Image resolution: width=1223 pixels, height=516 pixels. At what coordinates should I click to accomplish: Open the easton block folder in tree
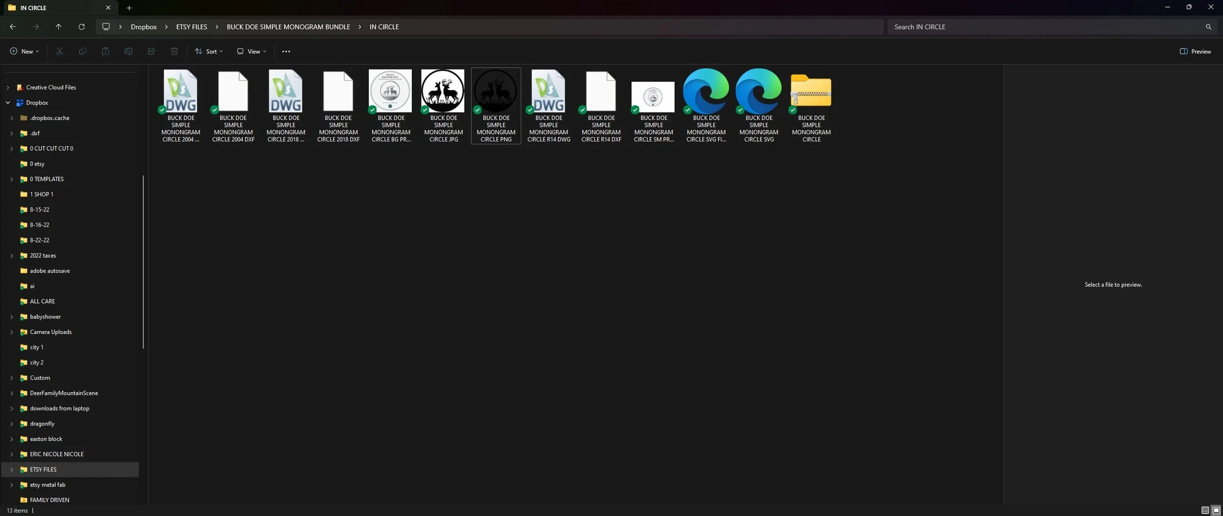pyautogui.click(x=46, y=439)
